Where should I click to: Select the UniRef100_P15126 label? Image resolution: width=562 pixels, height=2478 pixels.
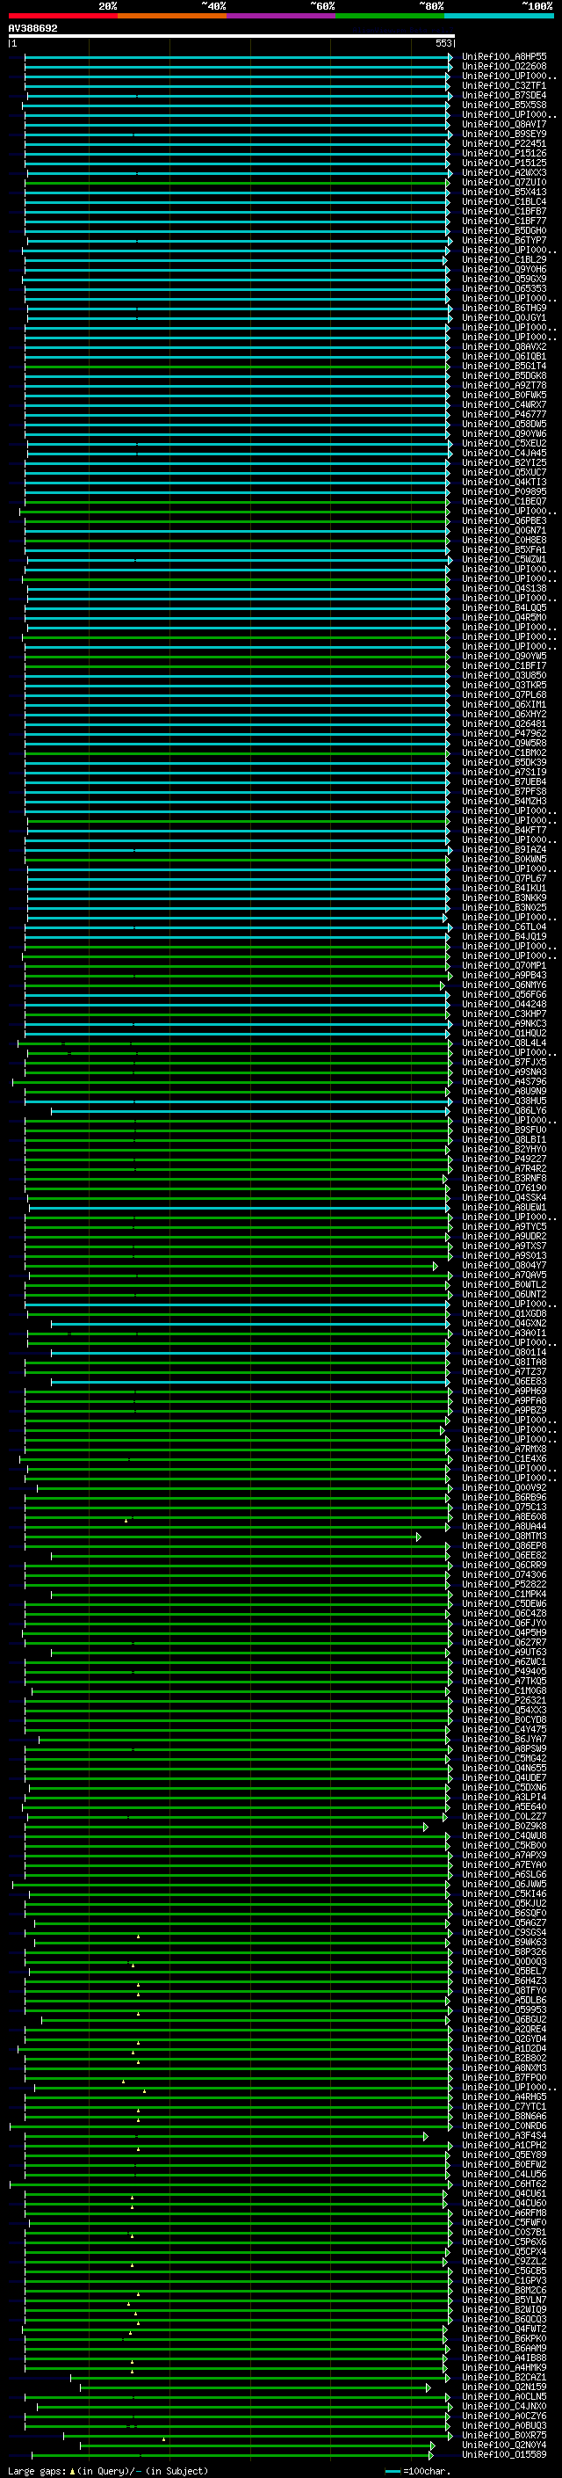504,153
